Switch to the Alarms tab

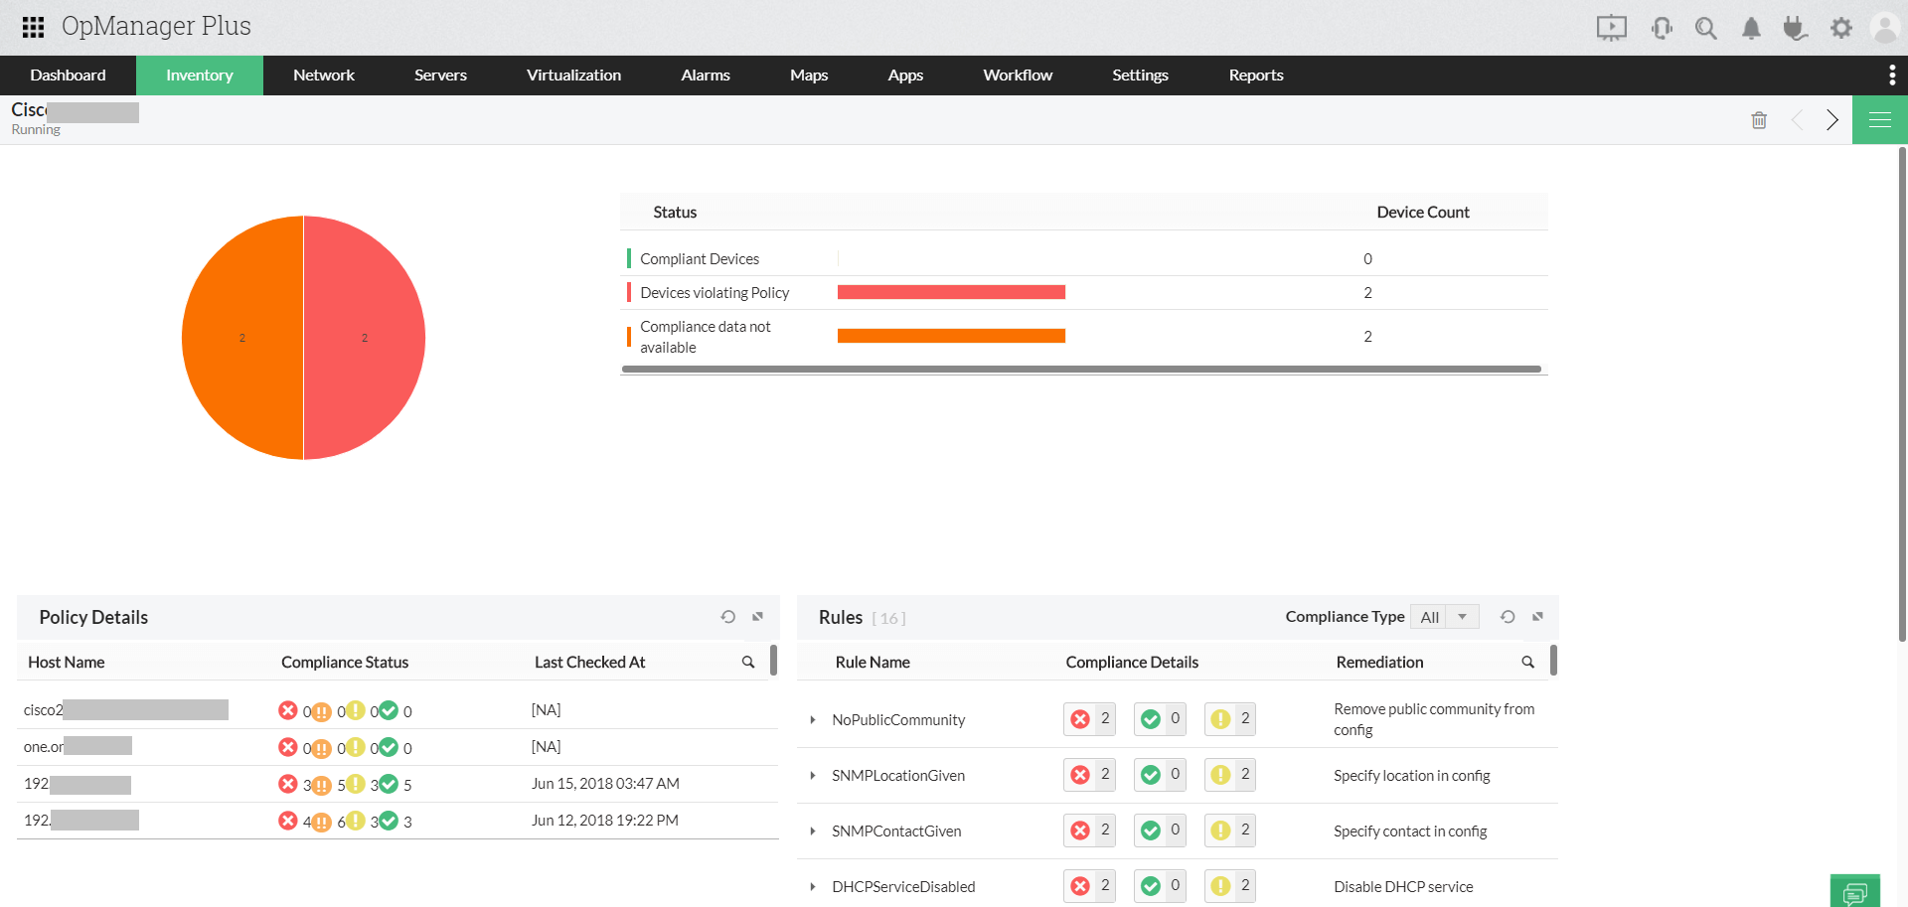705,75
